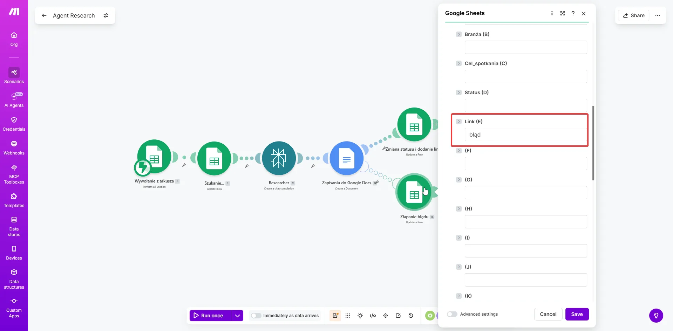The image size is (673, 331).
Task: Expand the Status (D) field arrow
Action: (x=459, y=92)
